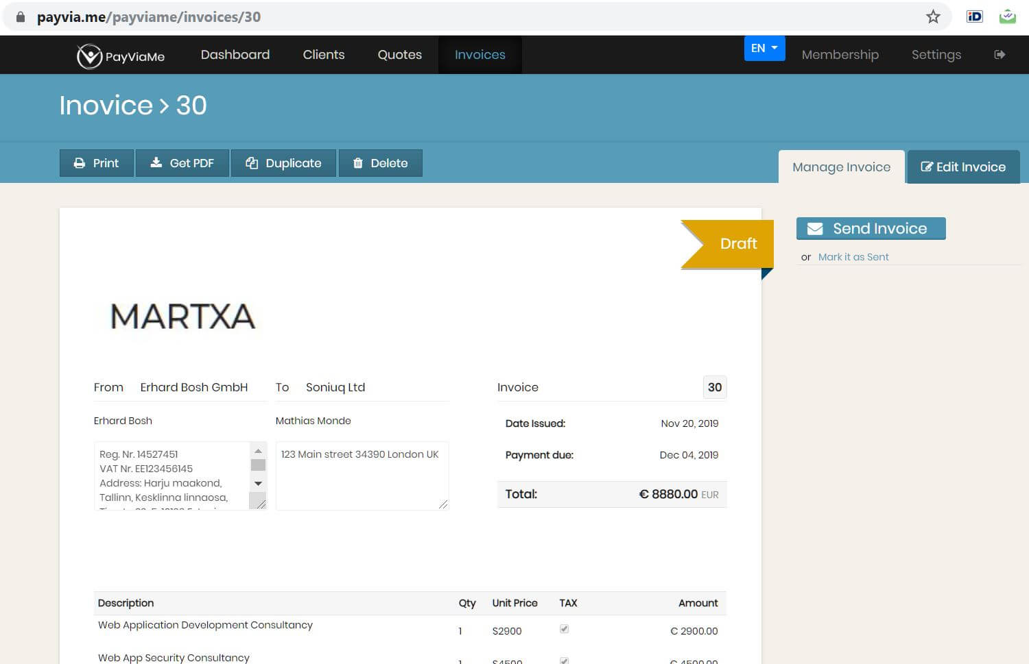
Task: Click the Unit Price column header
Action: pyautogui.click(x=514, y=603)
